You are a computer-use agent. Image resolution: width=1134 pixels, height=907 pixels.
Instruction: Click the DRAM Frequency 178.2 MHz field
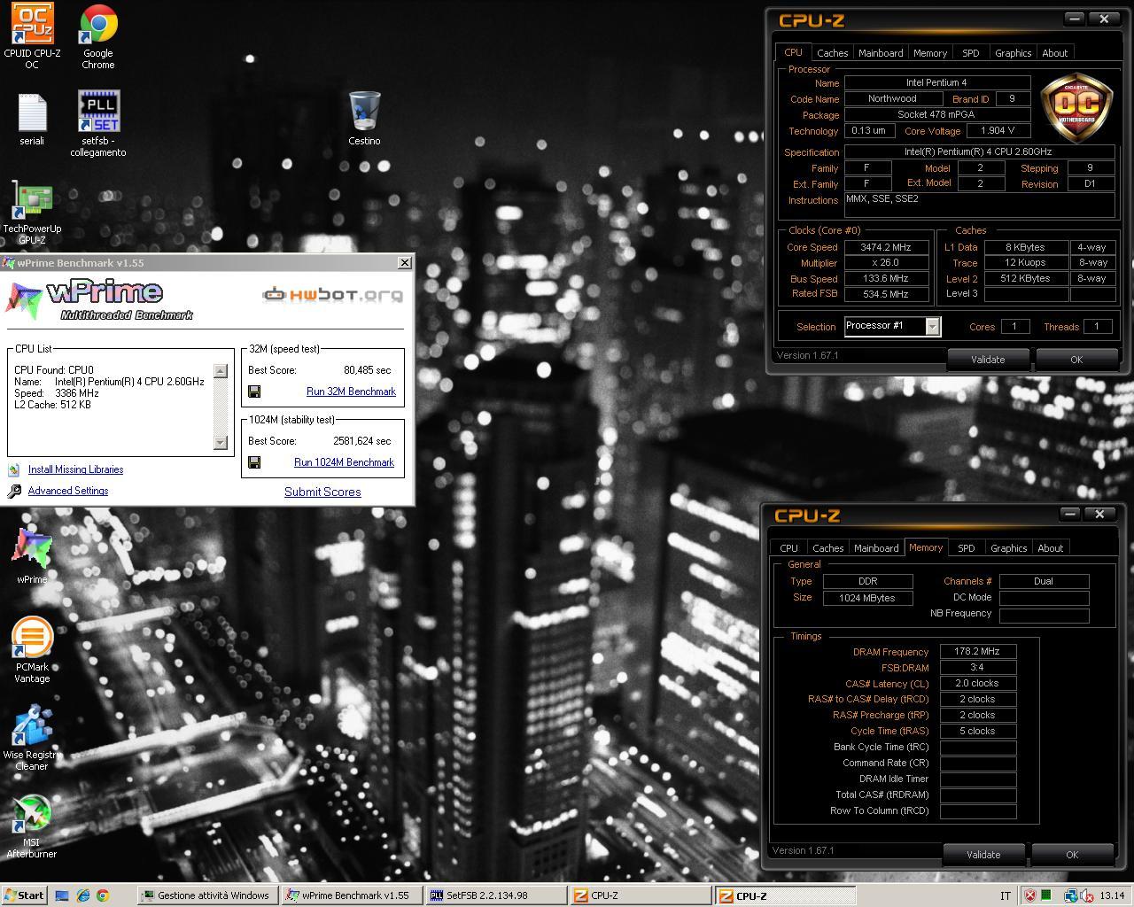(977, 652)
